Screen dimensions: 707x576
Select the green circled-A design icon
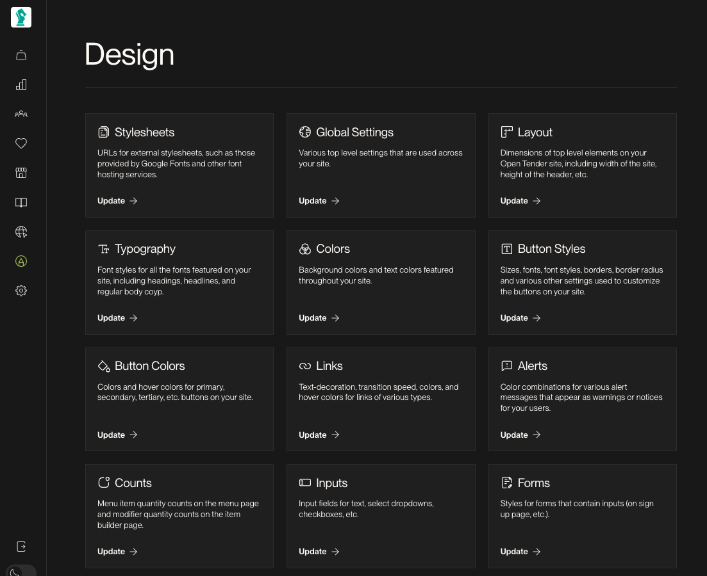tap(21, 261)
